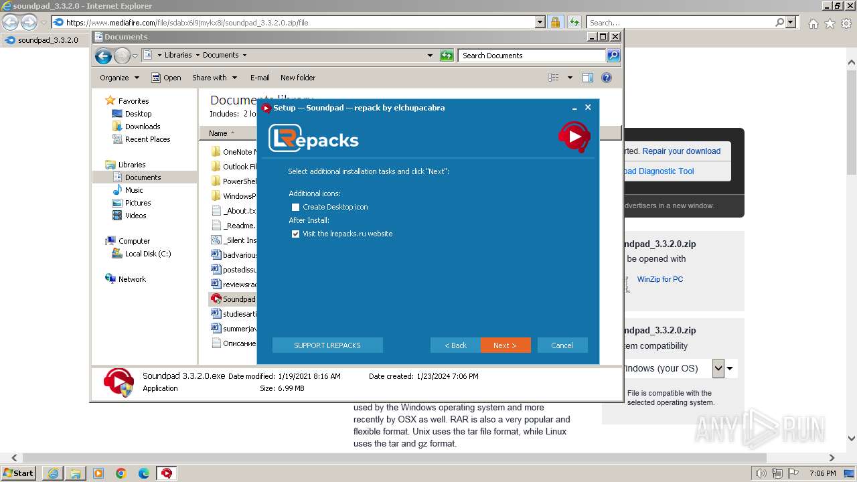Open the Start menu
Image resolution: width=857 pixels, height=482 pixels.
[x=19, y=473]
